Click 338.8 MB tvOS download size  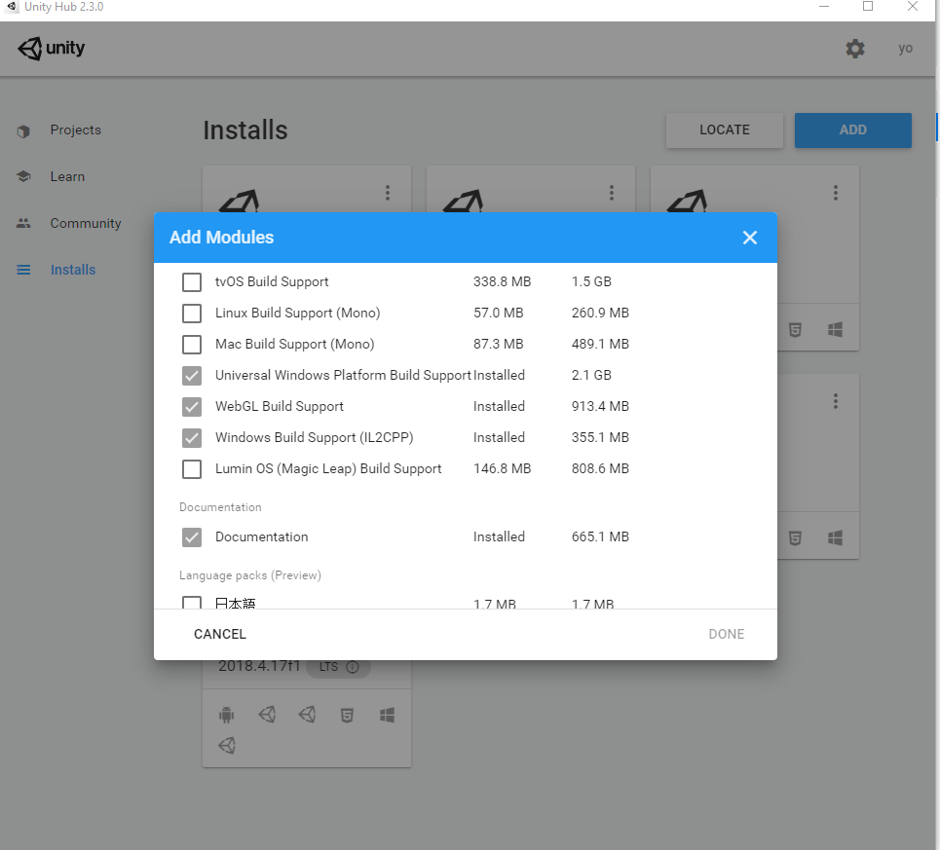coord(502,282)
